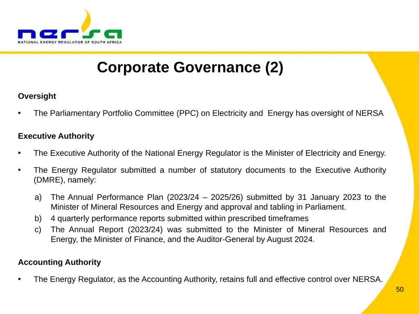Select the "Executive Authority" heading
This screenshot has width=419, height=314.
56,136
